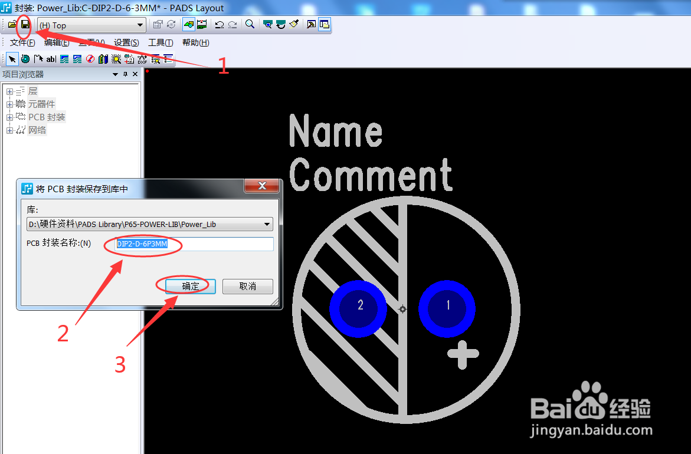Click the PCB 封装名称 input field
Viewport: 691px width, 454px height.
pos(194,244)
